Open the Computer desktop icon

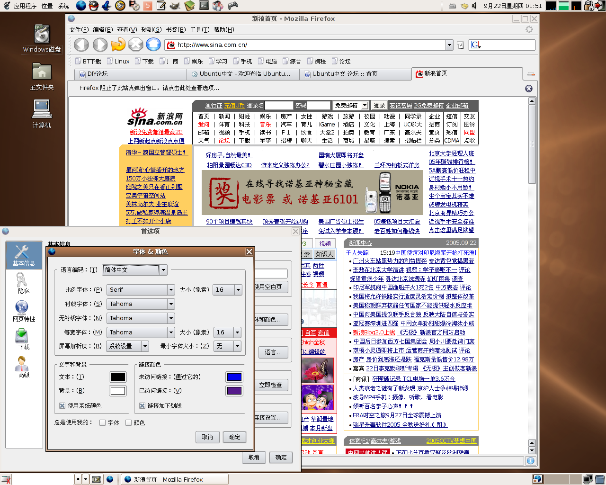[x=42, y=114]
